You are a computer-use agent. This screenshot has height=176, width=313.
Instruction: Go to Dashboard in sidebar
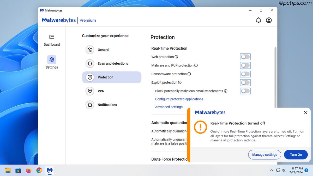tap(52, 40)
